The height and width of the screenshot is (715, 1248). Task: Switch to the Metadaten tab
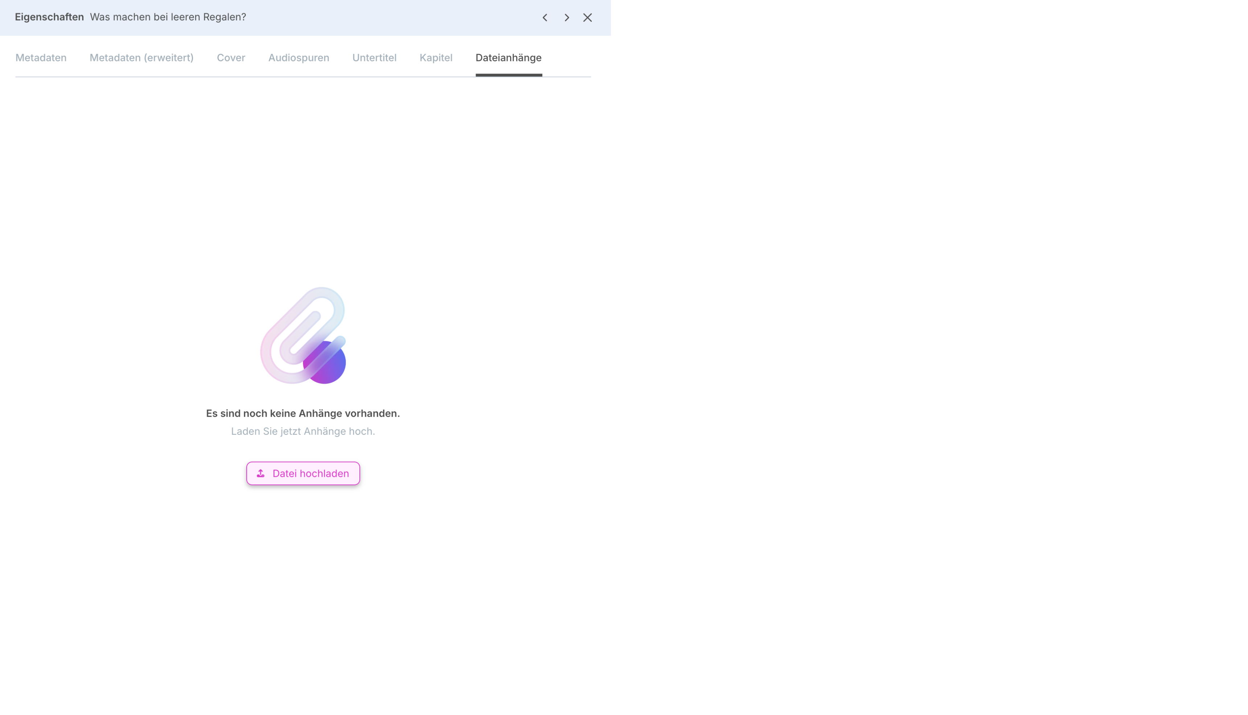(41, 58)
